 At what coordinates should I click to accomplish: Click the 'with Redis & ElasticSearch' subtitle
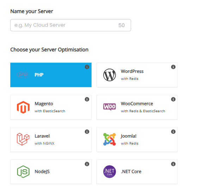point(143,111)
